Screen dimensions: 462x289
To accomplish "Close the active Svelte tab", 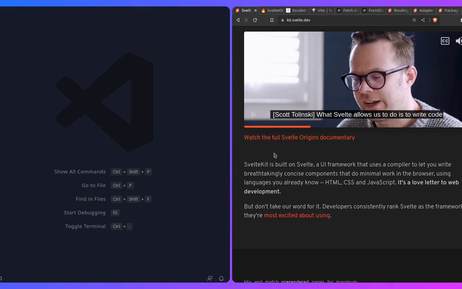I will (x=256, y=10).
